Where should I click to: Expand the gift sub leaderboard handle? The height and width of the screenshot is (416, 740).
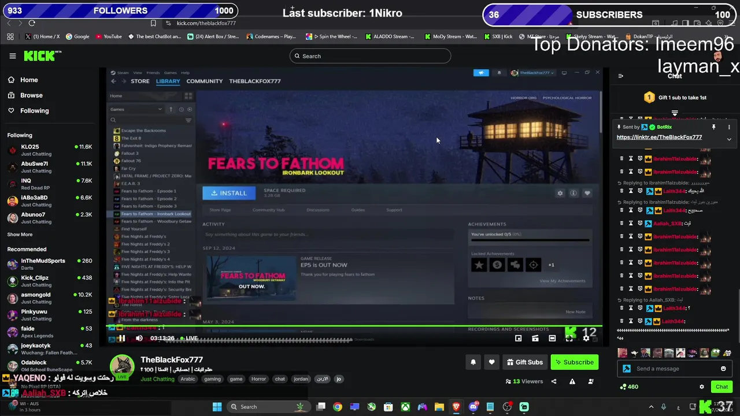click(675, 113)
